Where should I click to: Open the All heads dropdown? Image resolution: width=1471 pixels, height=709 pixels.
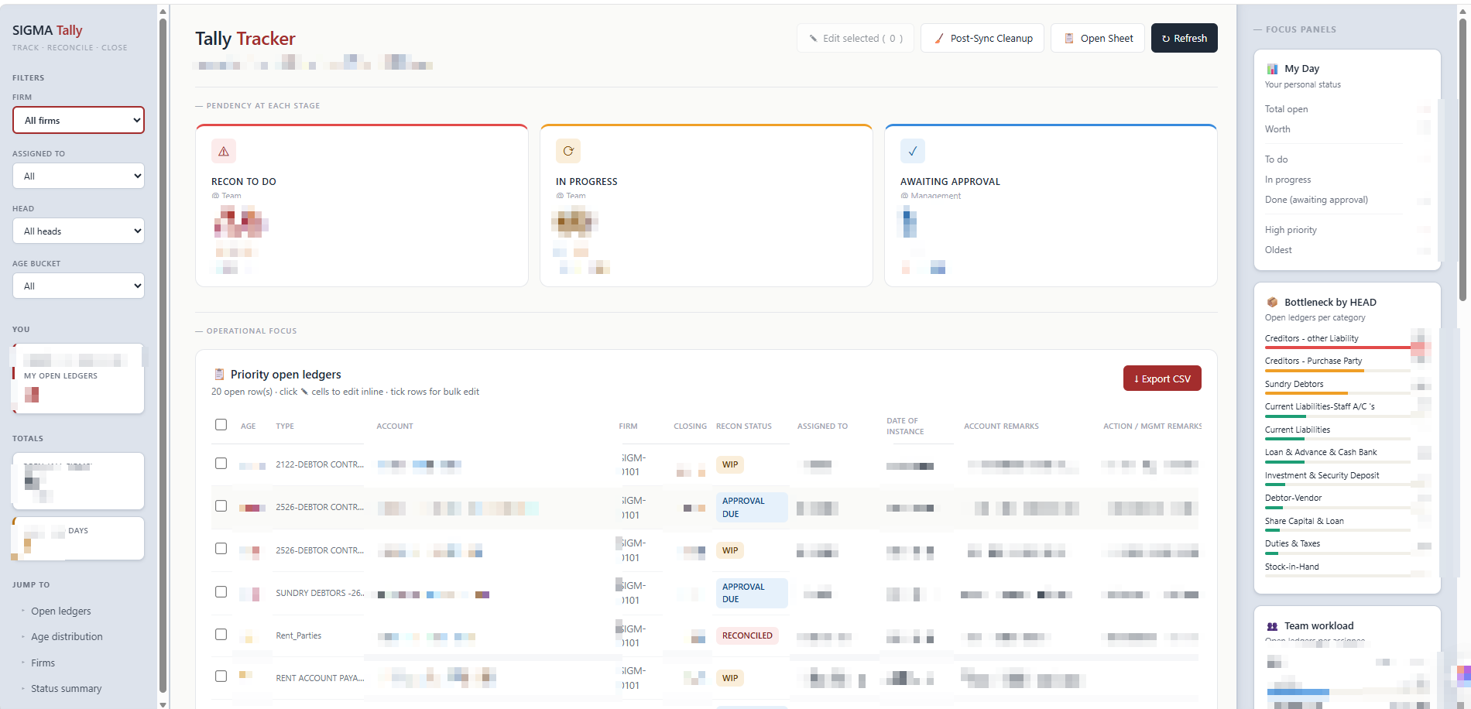[x=79, y=231]
